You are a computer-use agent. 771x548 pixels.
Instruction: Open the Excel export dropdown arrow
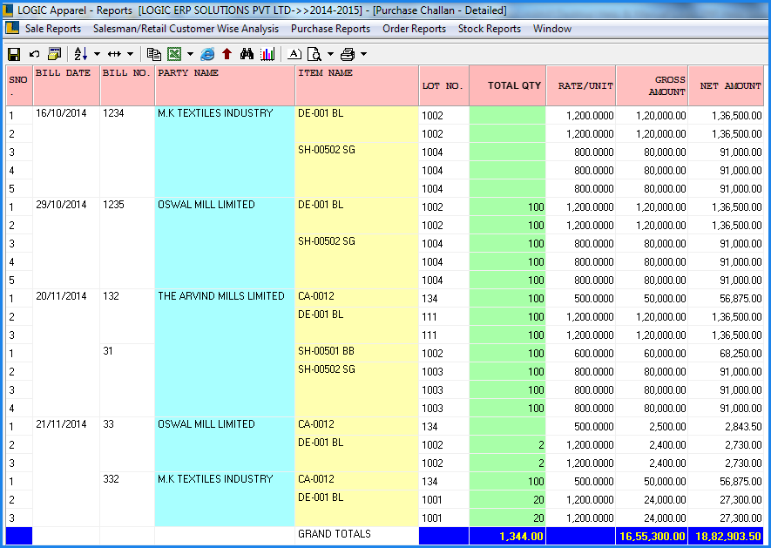[x=190, y=54]
